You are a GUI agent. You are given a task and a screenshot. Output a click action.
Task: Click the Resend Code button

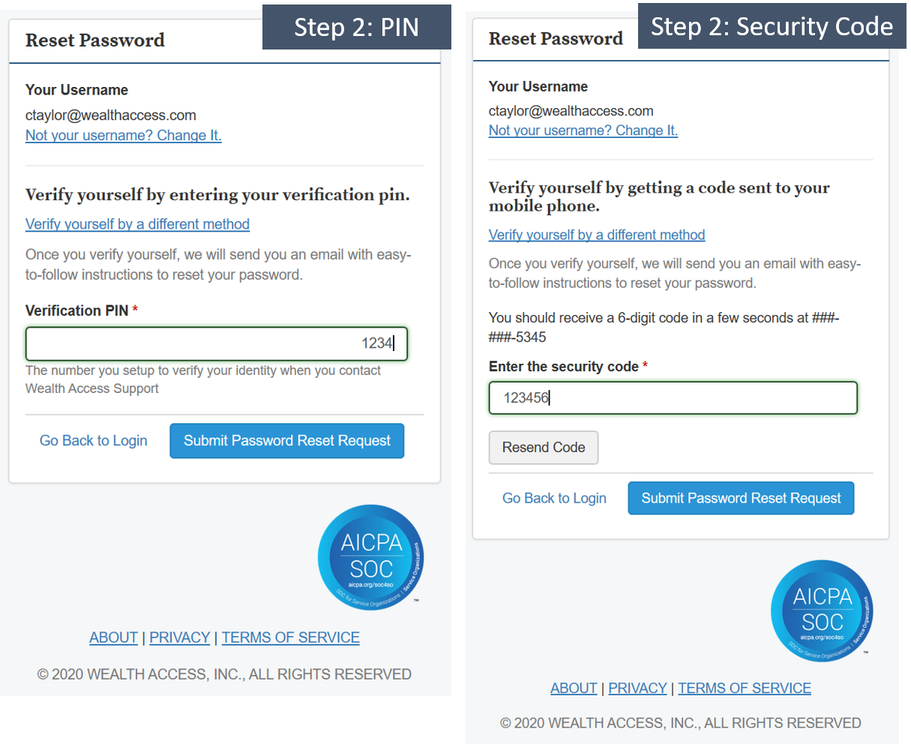pos(544,448)
